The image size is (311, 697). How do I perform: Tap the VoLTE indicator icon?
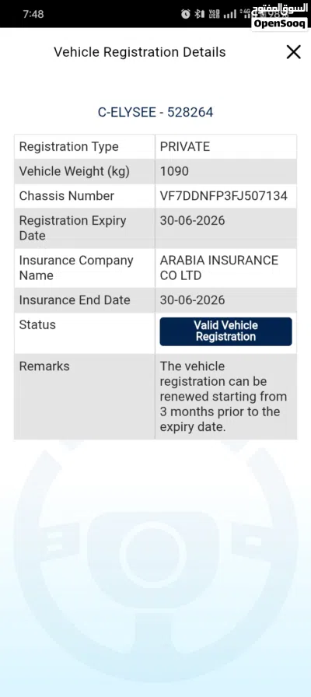coord(214,14)
